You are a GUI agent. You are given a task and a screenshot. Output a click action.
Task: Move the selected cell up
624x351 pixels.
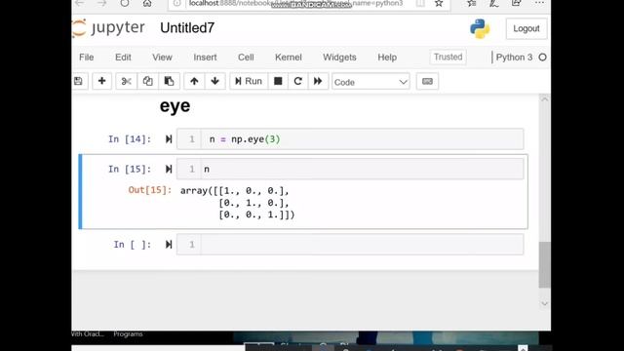194,81
